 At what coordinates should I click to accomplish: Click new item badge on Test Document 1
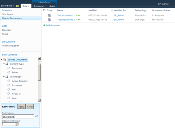pos(78,15)
